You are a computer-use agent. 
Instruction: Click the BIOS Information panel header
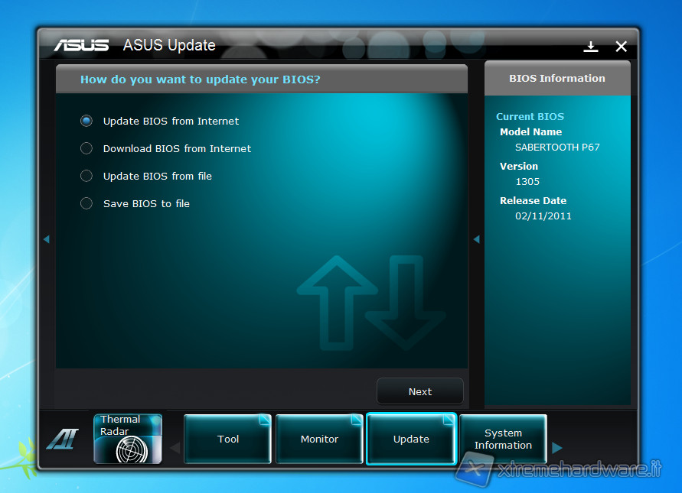[557, 78]
